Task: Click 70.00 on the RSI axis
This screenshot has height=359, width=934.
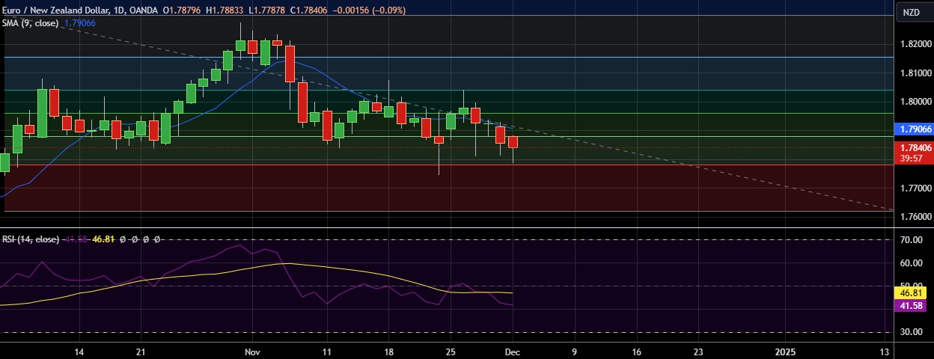Action: (x=911, y=240)
